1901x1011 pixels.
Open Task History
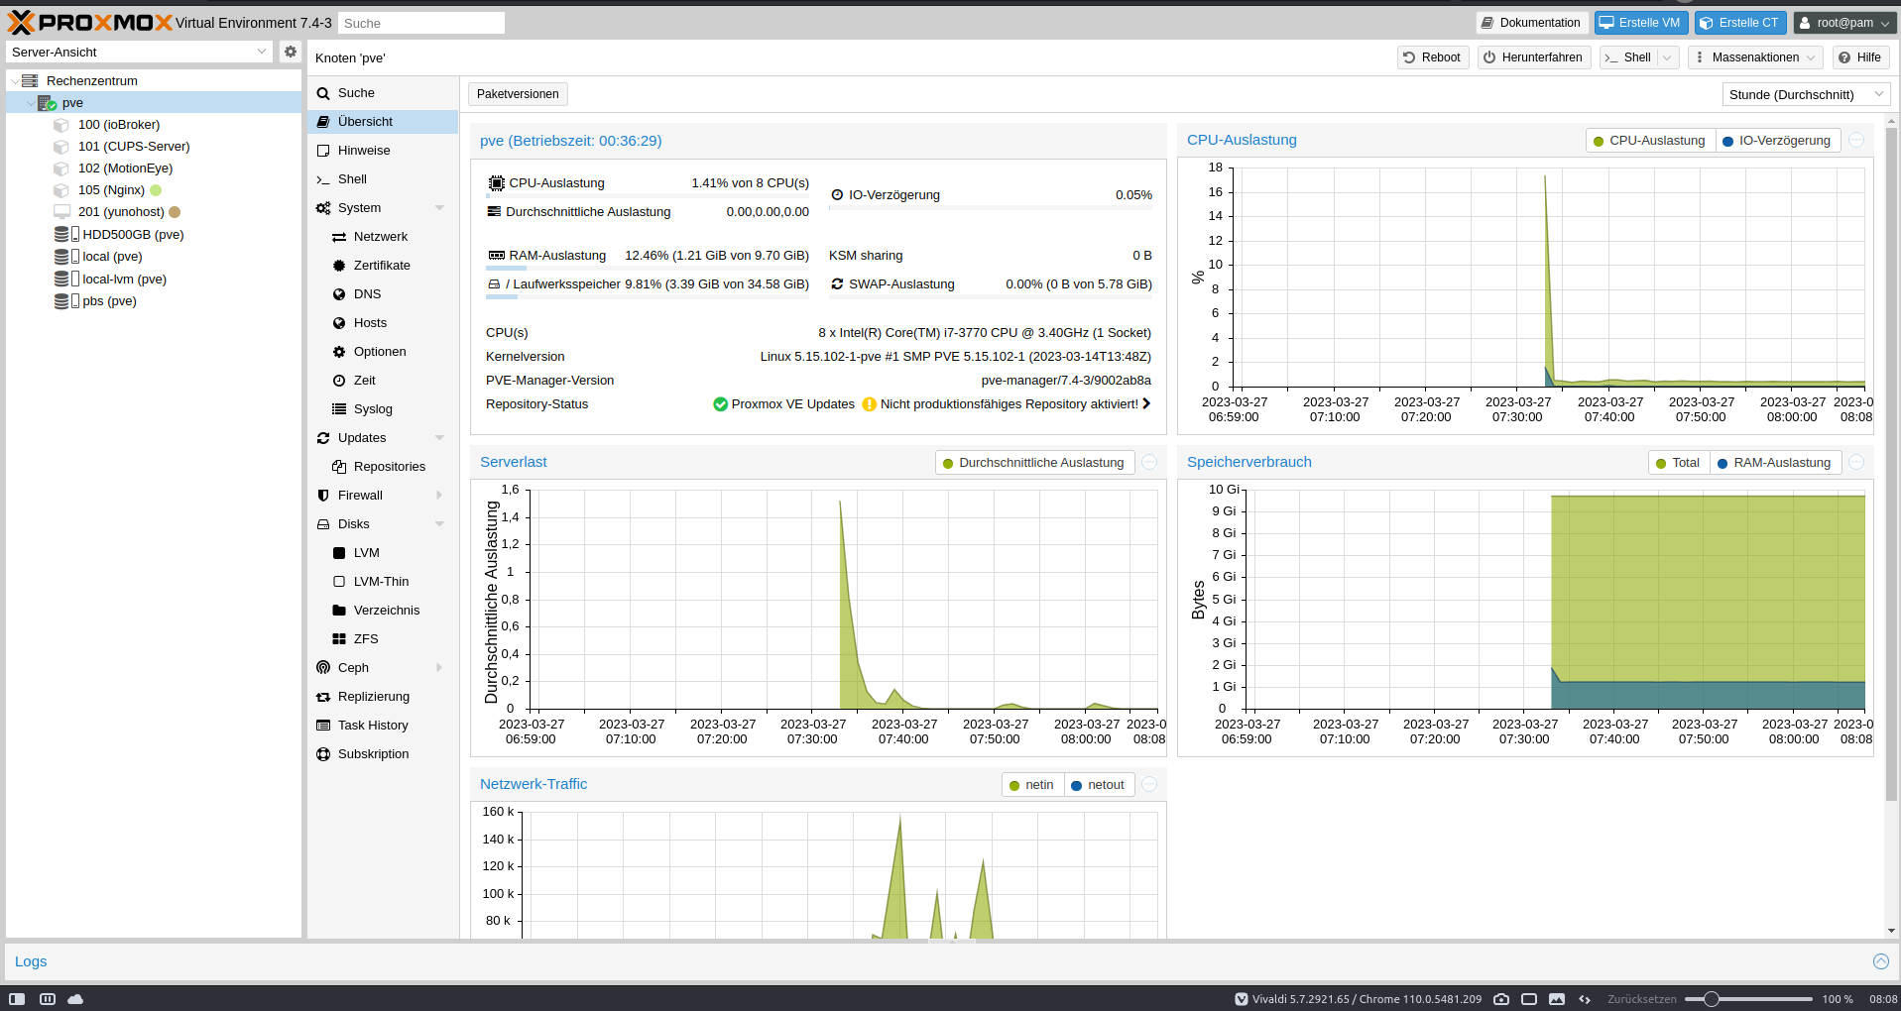383,726
